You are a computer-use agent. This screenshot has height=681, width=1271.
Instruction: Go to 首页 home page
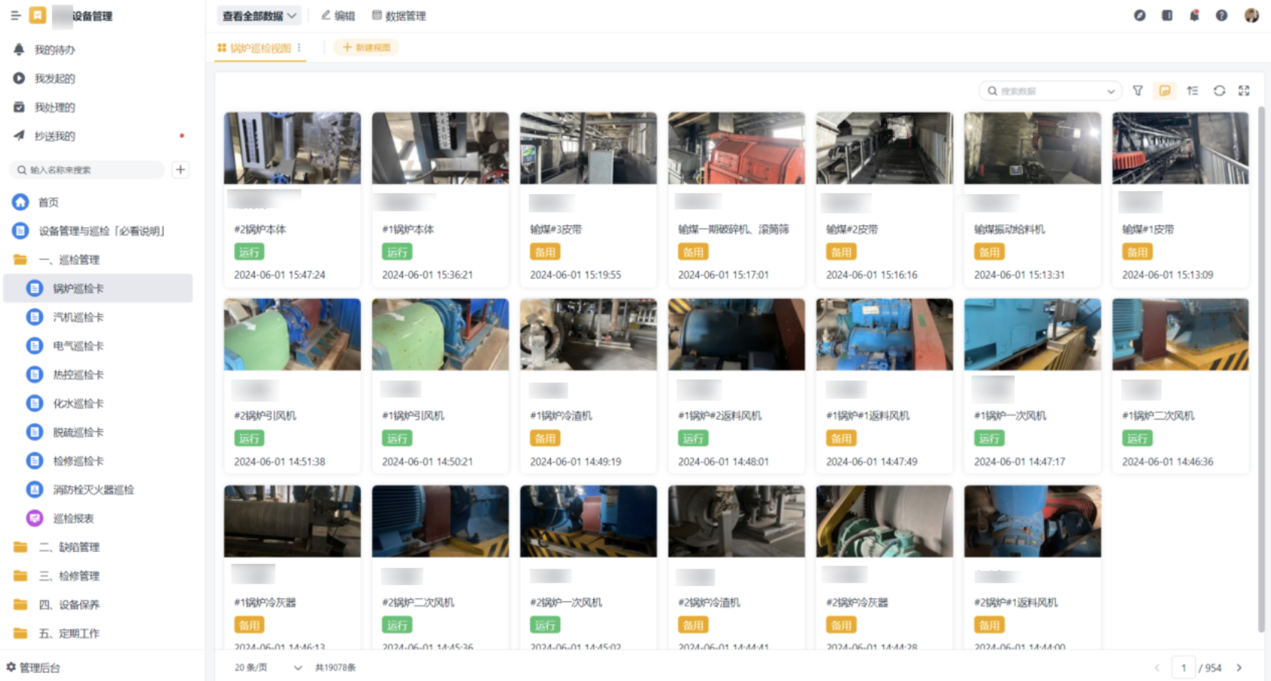point(48,202)
